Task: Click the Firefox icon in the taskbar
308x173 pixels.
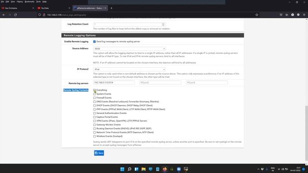Action: click(165, 169)
